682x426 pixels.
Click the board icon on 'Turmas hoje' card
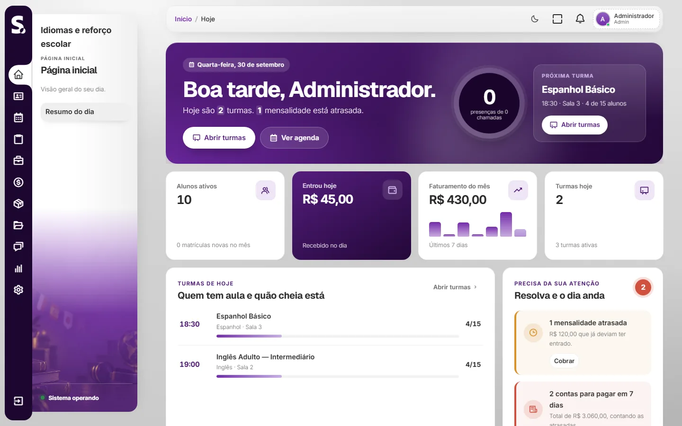pyautogui.click(x=645, y=190)
